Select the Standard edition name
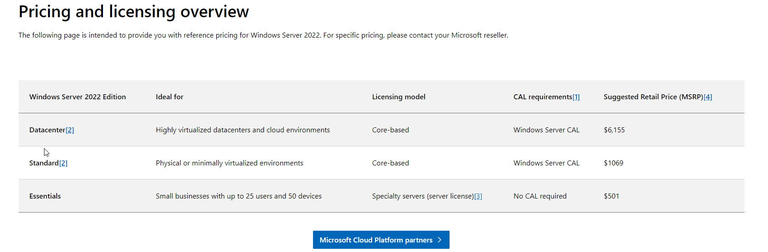768x252 pixels. tap(44, 163)
